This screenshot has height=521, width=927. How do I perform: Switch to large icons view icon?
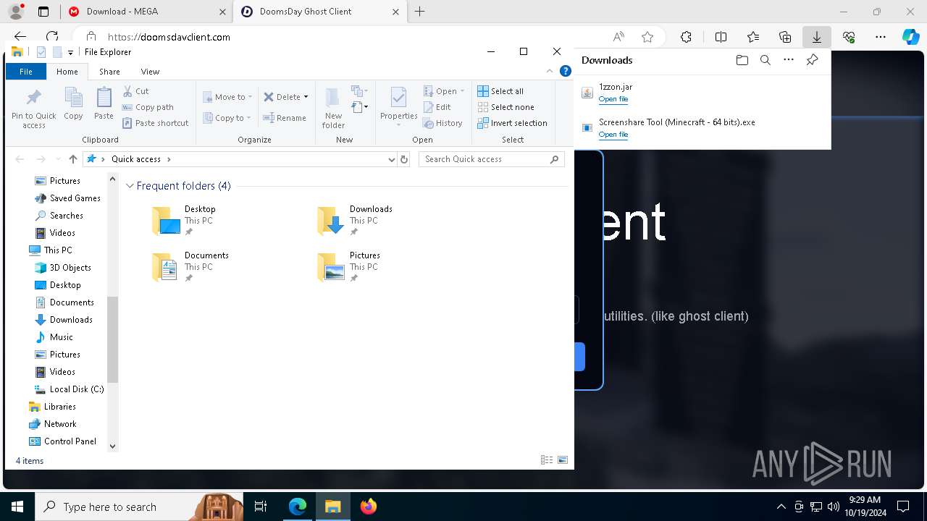click(x=563, y=460)
